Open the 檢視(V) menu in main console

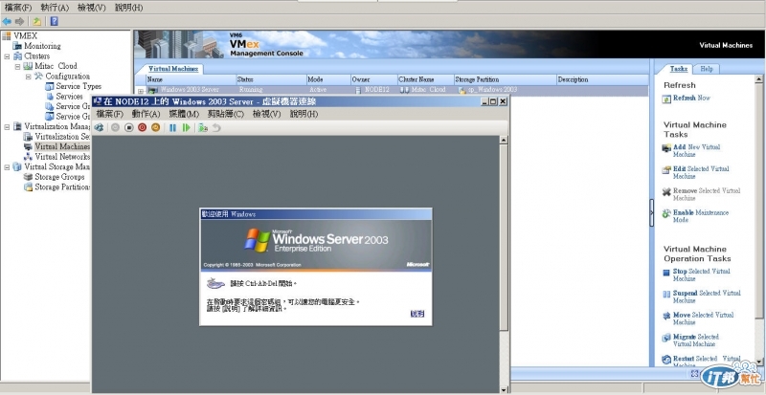click(92, 8)
